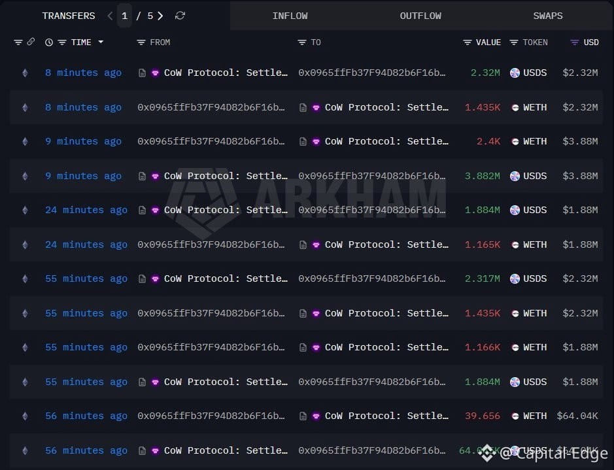Open '9 minutes ago' link of 2.4K WETH transfer
The width and height of the screenshot is (614, 470).
coord(83,141)
